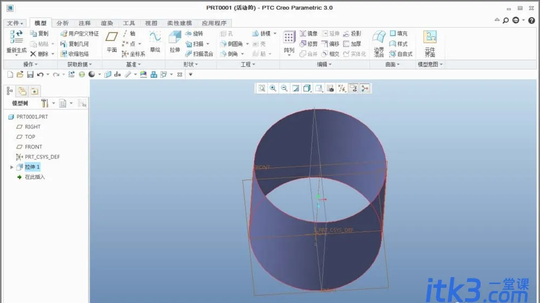The height and width of the screenshot is (303, 540).
Task: Open the 模型意图 group dropdown
Action: (x=430, y=64)
